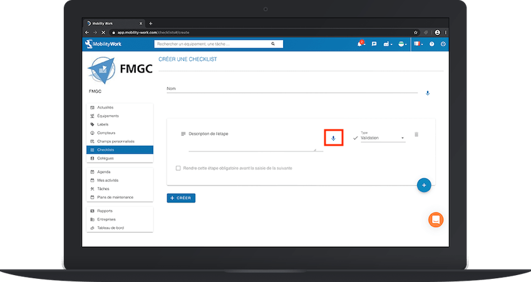Click the CRÉER button
The width and height of the screenshot is (531, 282).
tap(181, 198)
